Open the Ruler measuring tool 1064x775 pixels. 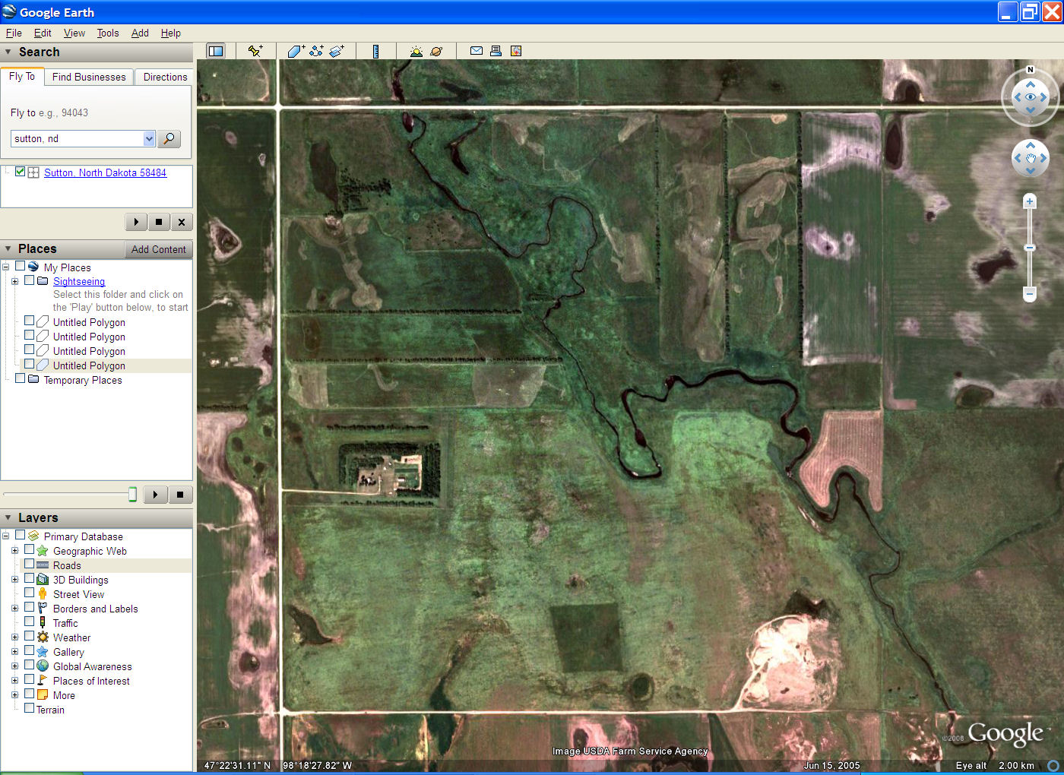375,51
